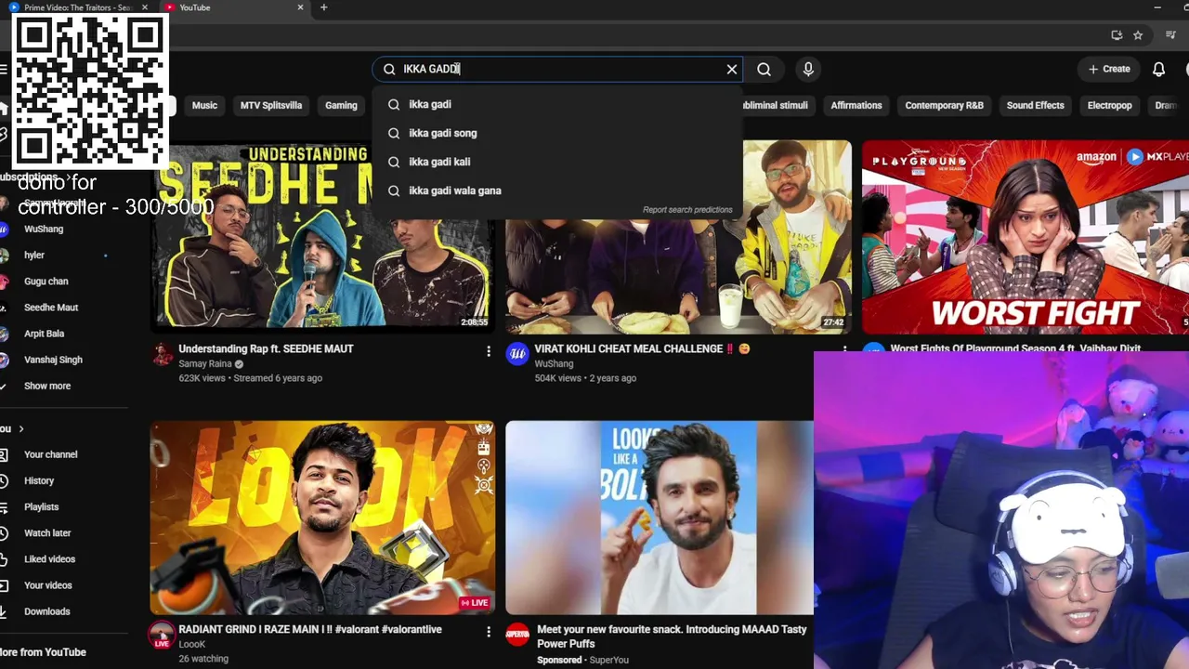Viewport: 1189px width, 669px height.
Task: Open the browser media controls icon
Action: (x=1170, y=35)
